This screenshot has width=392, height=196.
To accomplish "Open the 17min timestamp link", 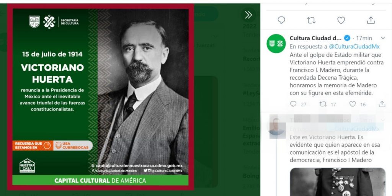I will (x=364, y=38).
